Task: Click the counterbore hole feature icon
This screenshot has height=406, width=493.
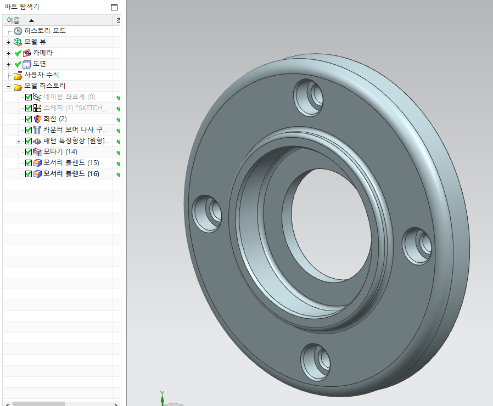Action: tap(37, 130)
